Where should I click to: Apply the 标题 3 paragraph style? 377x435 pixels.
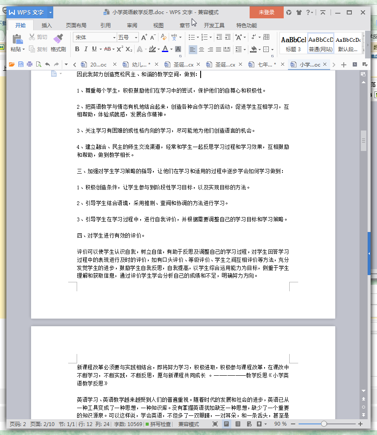[x=292, y=43]
